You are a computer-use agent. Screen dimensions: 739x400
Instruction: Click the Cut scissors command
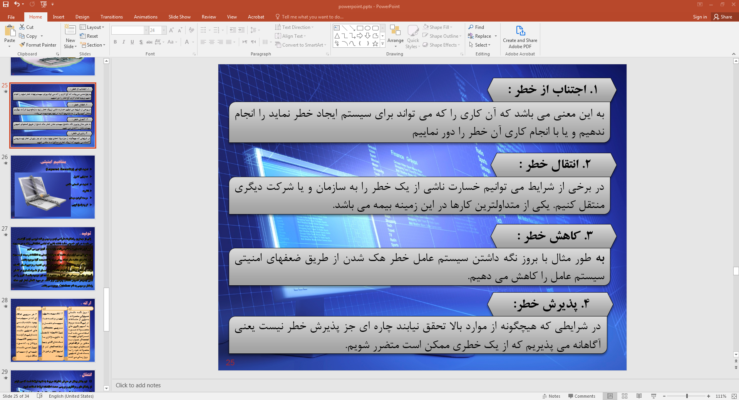27,27
